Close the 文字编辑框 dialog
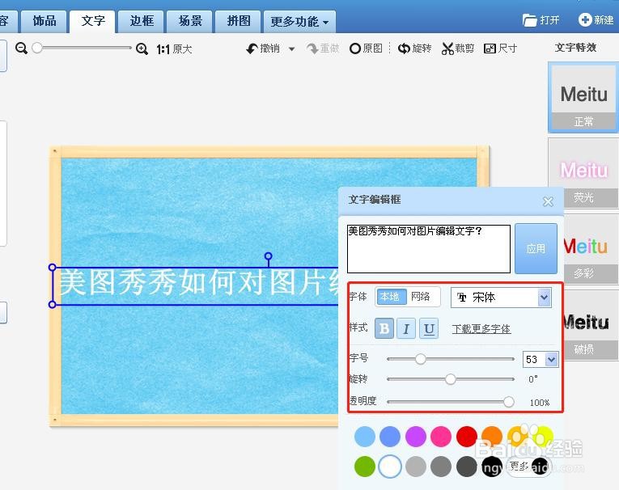 (548, 201)
